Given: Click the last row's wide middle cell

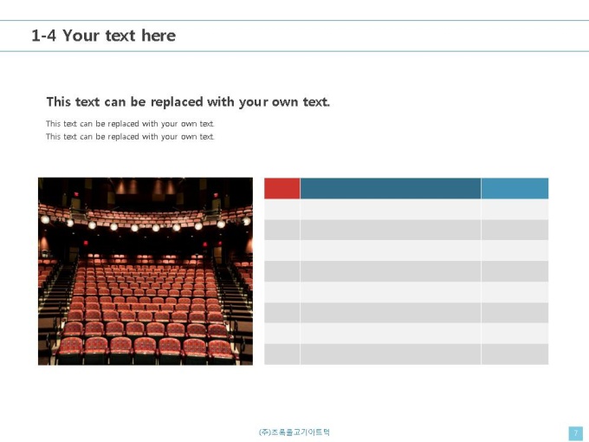Looking at the screenshot, I should pos(391,354).
